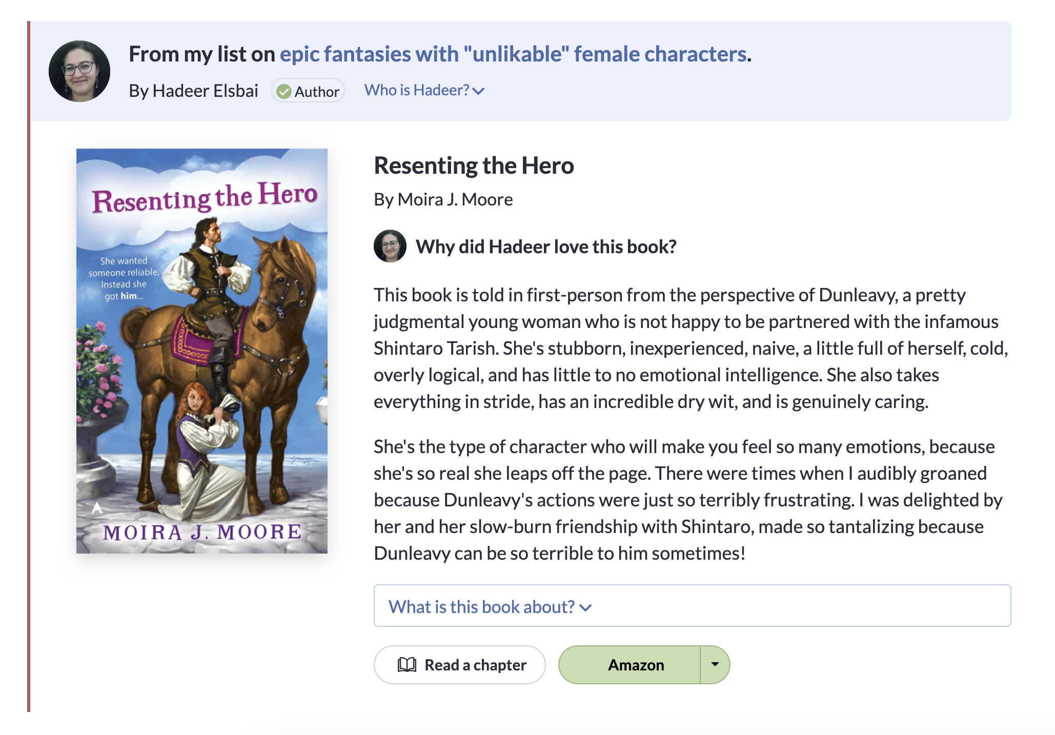
Task: Click small avatar beside "Why did Hadeer love"
Action: click(390, 246)
